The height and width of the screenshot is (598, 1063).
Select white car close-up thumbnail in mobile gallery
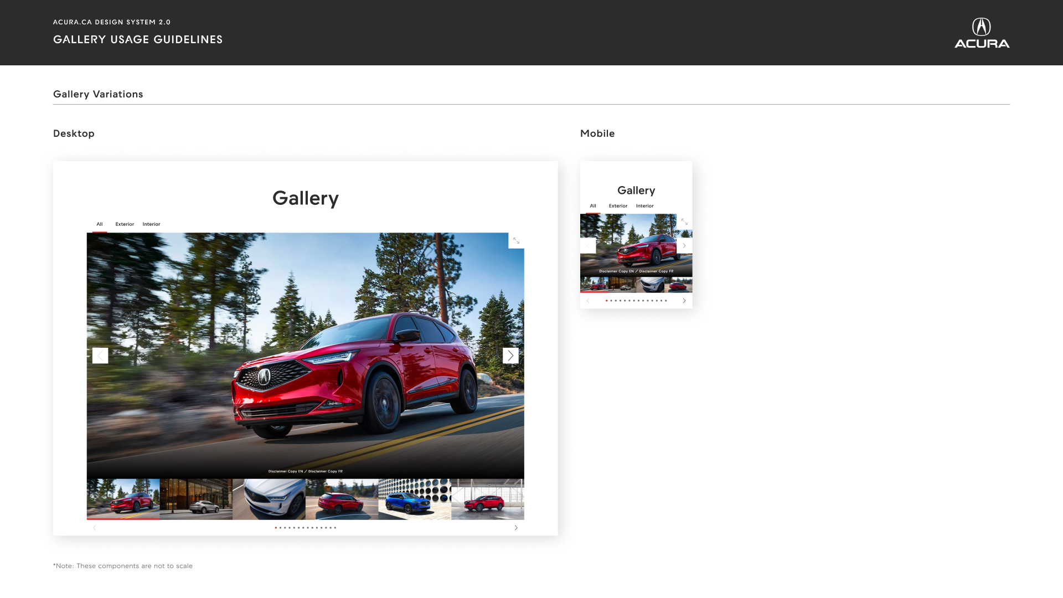(x=650, y=285)
